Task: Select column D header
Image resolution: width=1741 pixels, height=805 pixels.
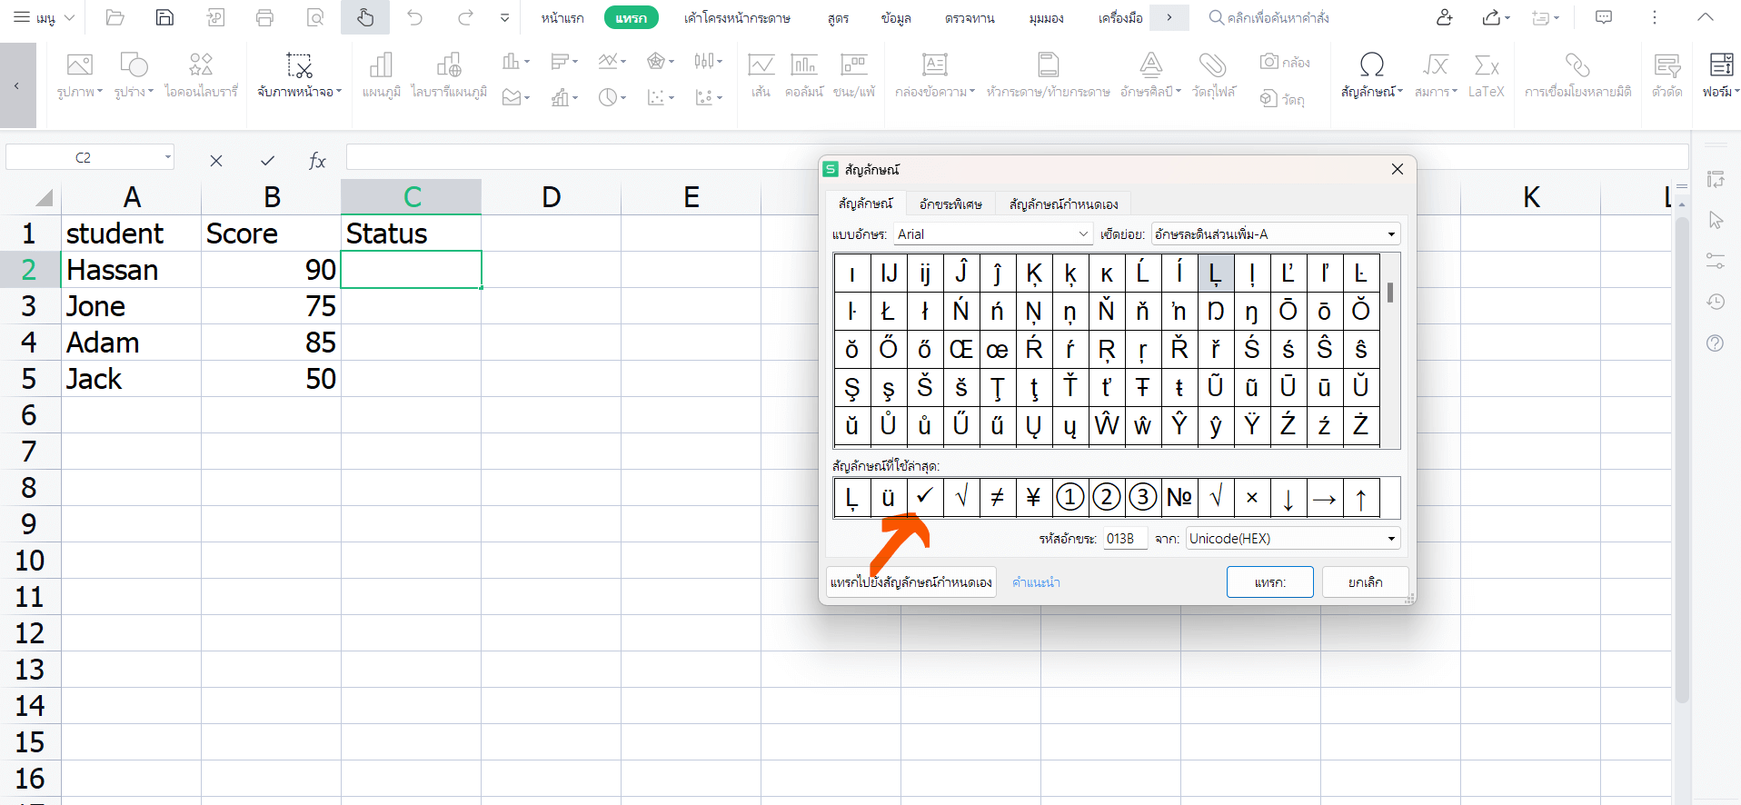Action: [x=551, y=197]
